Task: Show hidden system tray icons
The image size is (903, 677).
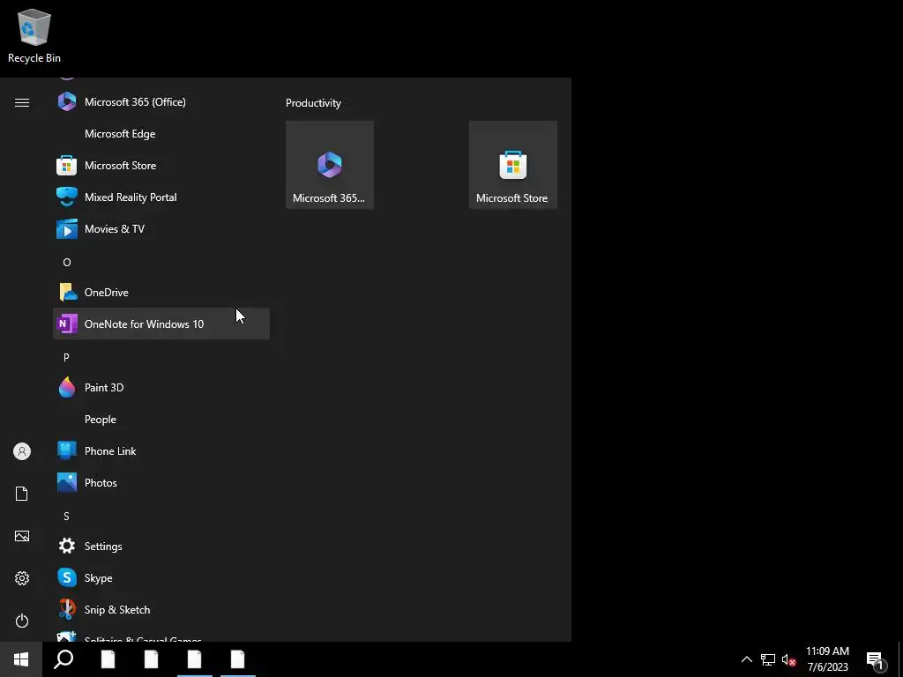Action: tap(746, 659)
